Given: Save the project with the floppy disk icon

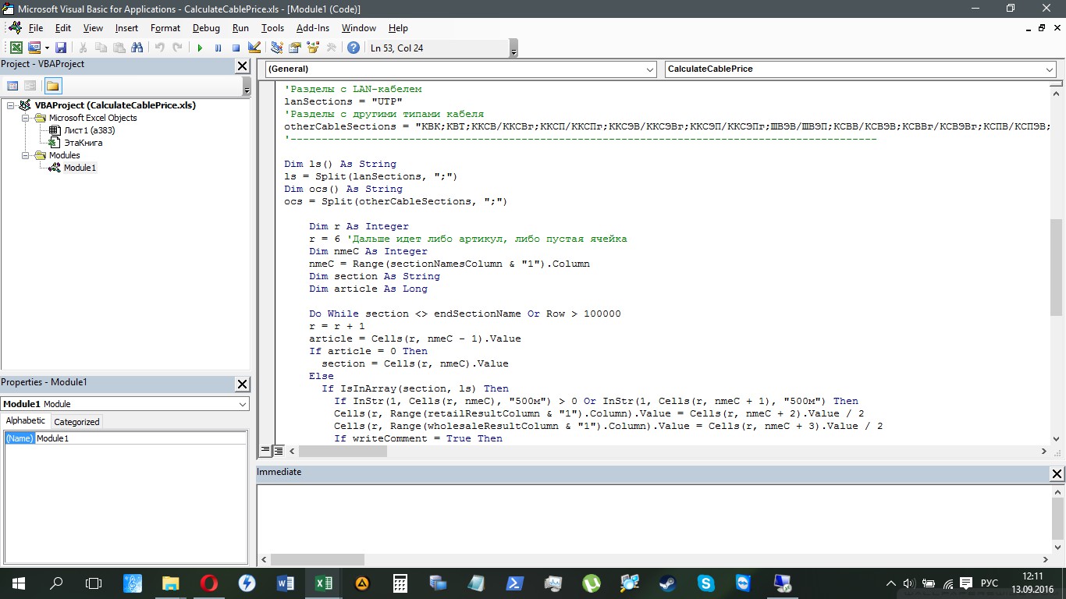Looking at the screenshot, I should pyautogui.click(x=61, y=48).
